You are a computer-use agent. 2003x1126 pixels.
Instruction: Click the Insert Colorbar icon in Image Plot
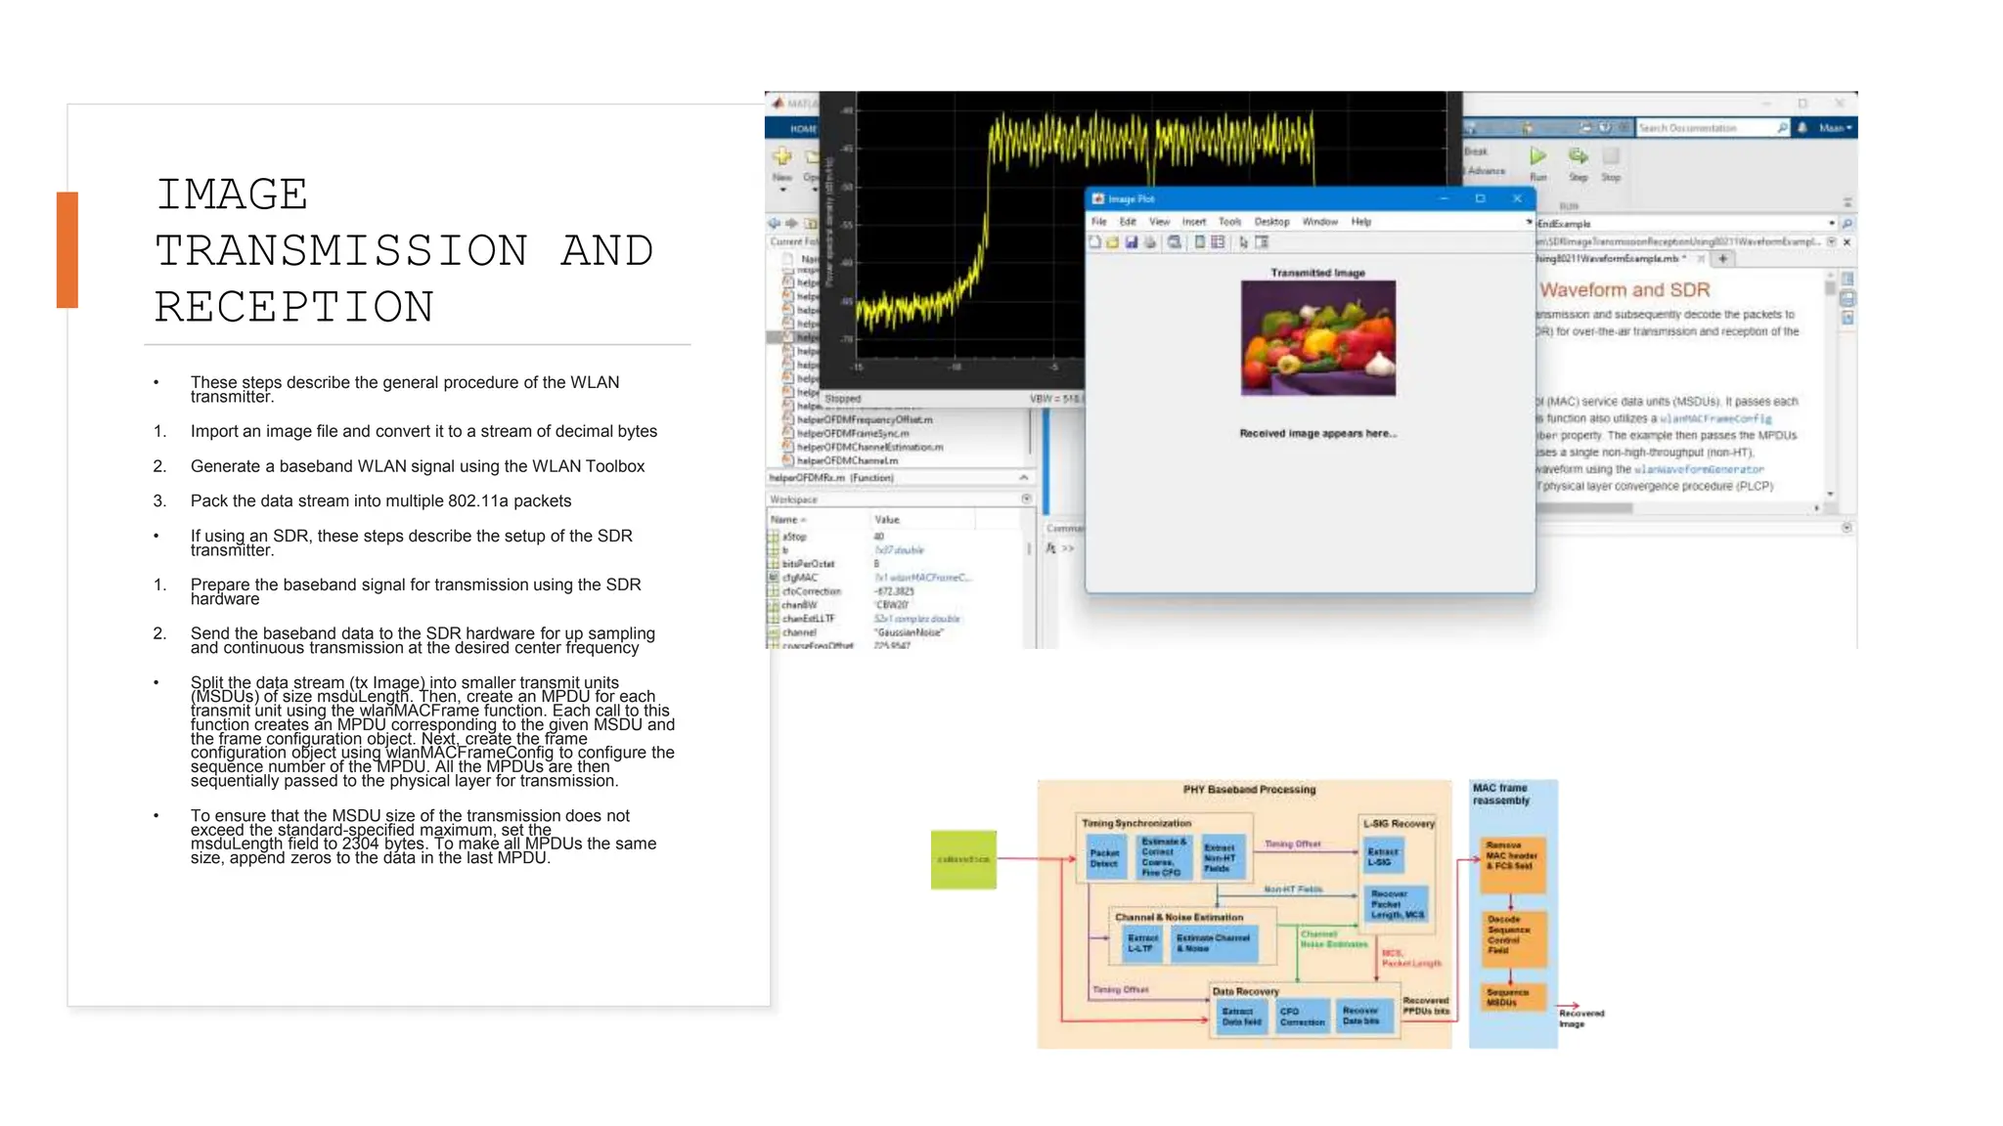pos(1200,241)
